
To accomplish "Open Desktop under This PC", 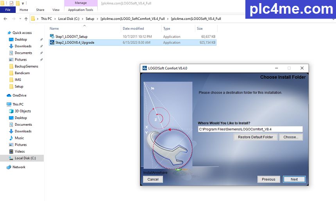I will coord(21,118).
